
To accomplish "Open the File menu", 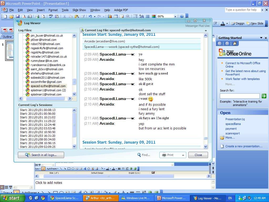I will coord(12,10).
